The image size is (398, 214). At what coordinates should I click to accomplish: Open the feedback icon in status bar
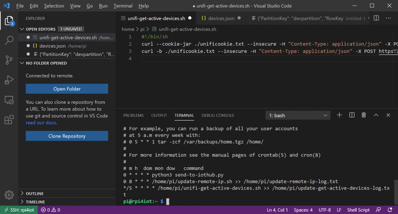(379, 210)
